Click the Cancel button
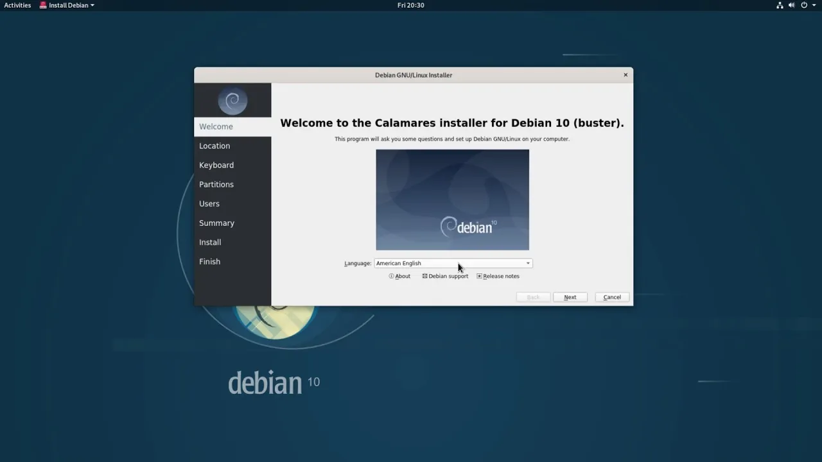 tap(612, 297)
